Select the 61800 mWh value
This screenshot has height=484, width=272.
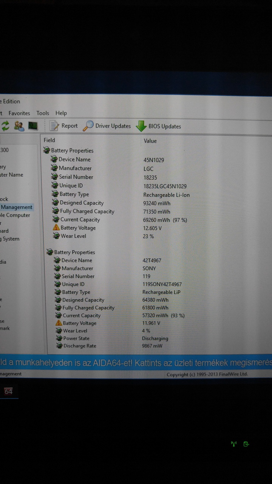(156, 308)
